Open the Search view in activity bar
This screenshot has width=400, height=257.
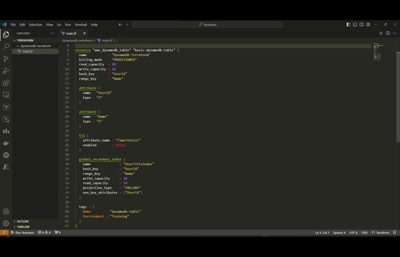coord(6,47)
